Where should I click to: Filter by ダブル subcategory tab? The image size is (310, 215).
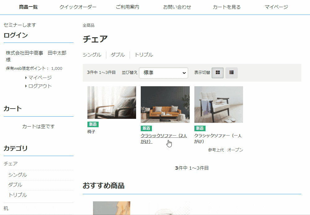coord(118,55)
